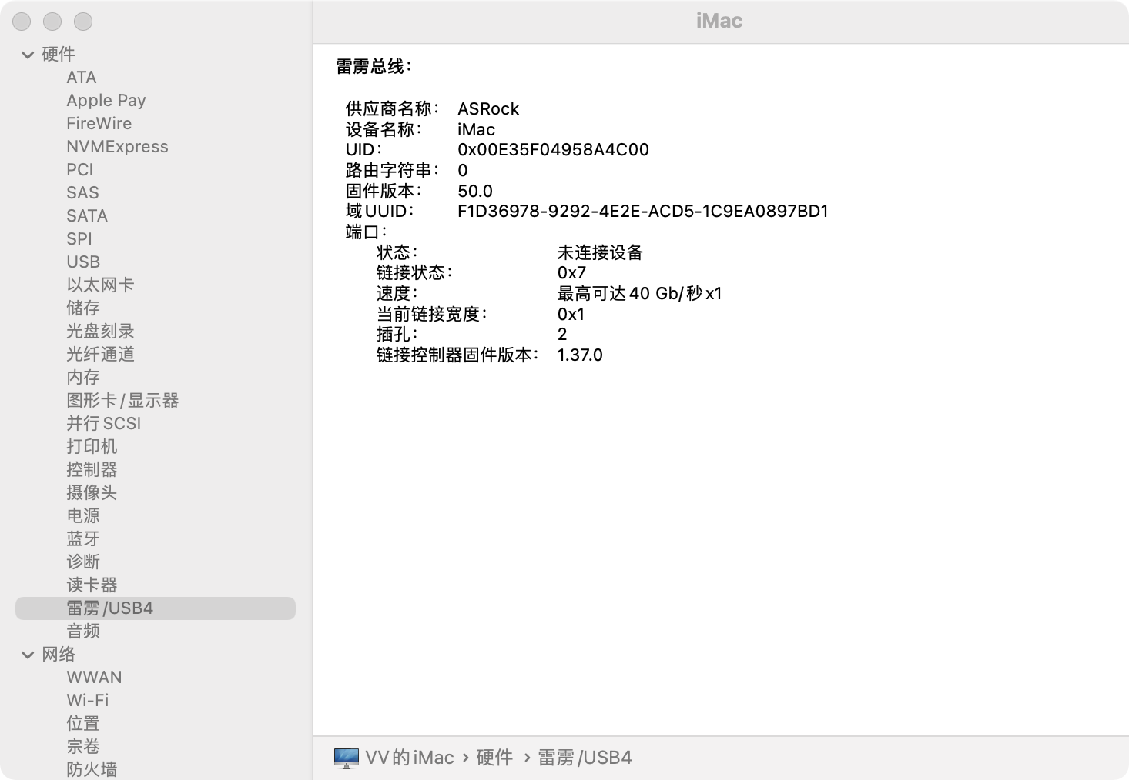
Task: Choose SAS in the sidebar
Action: click(x=82, y=192)
